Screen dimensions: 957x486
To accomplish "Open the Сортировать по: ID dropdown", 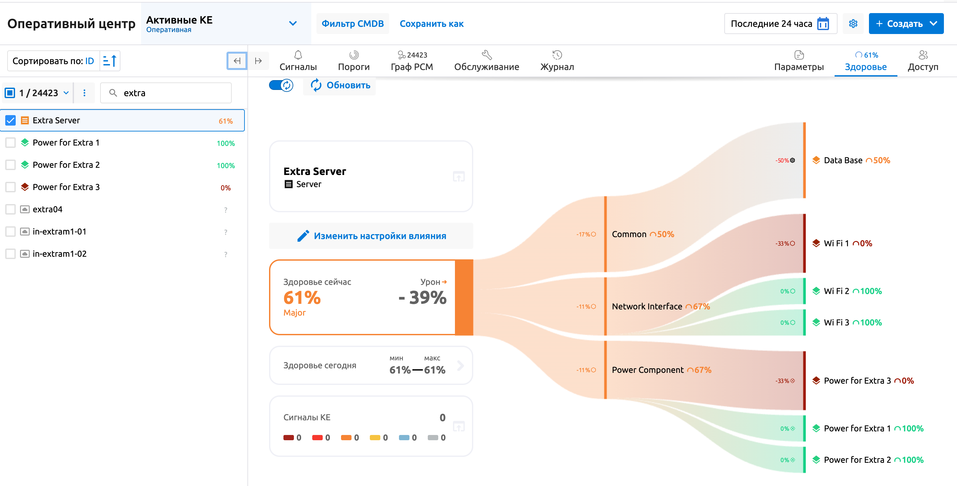I will pyautogui.click(x=53, y=61).
